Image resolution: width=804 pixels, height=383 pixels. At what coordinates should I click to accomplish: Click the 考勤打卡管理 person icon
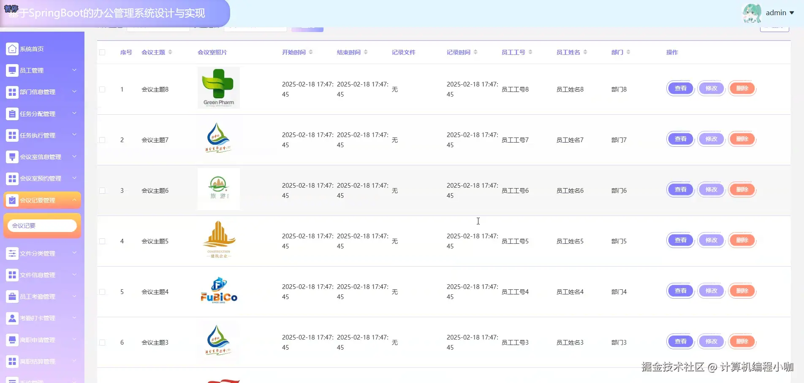pos(12,318)
